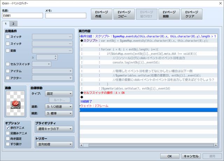Image resolution: width=224 pixels, height=161 pixels.
Task: Switch to event page tab 2
Action: [13, 24]
